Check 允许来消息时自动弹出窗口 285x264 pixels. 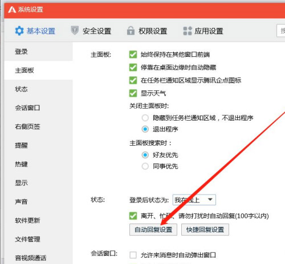[133, 255]
